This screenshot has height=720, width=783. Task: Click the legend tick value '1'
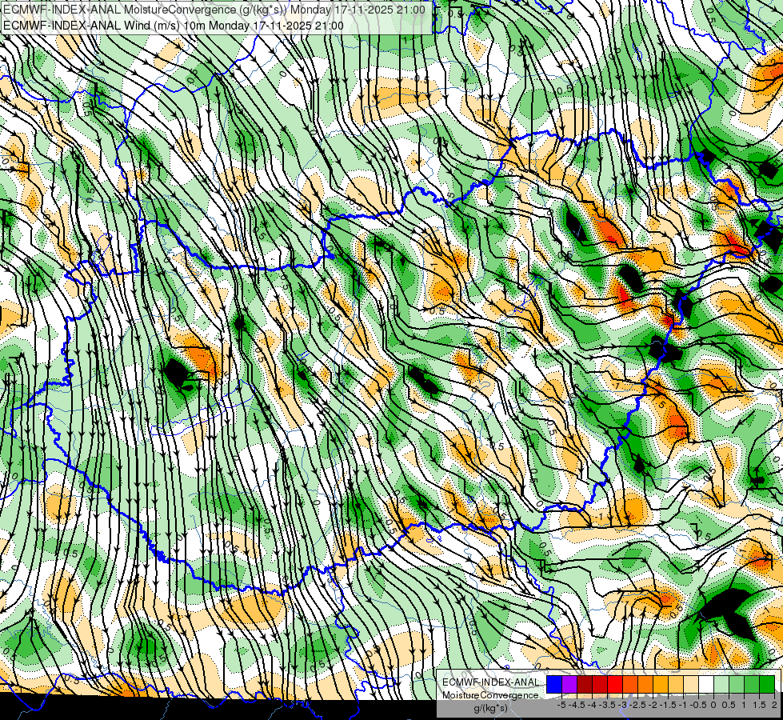pos(744,705)
